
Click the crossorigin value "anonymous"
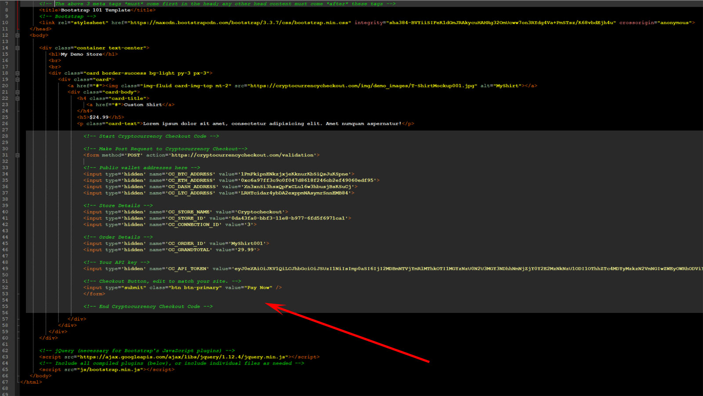674,22
